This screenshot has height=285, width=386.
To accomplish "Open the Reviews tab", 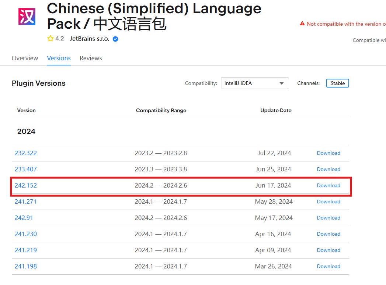I will pos(91,58).
